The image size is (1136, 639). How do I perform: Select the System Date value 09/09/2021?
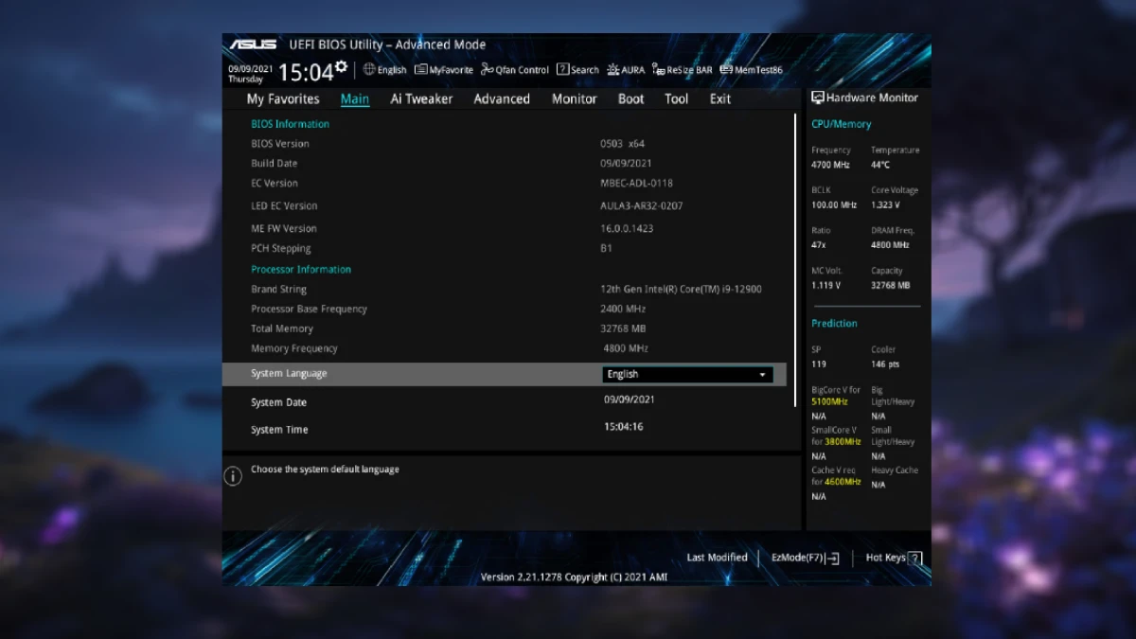[630, 399]
